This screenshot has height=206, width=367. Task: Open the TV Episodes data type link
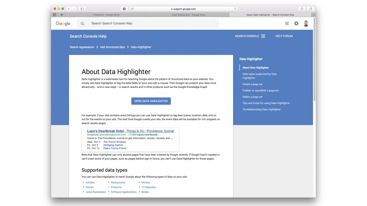(149, 187)
